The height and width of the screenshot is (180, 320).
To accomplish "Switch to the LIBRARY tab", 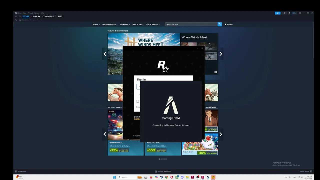I will (36, 16).
